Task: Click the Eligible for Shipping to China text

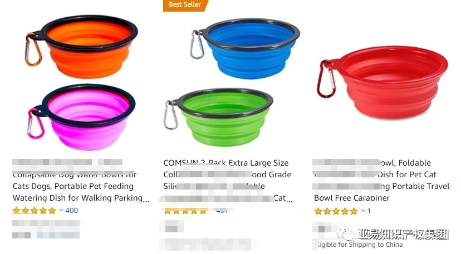Action: tap(360, 245)
